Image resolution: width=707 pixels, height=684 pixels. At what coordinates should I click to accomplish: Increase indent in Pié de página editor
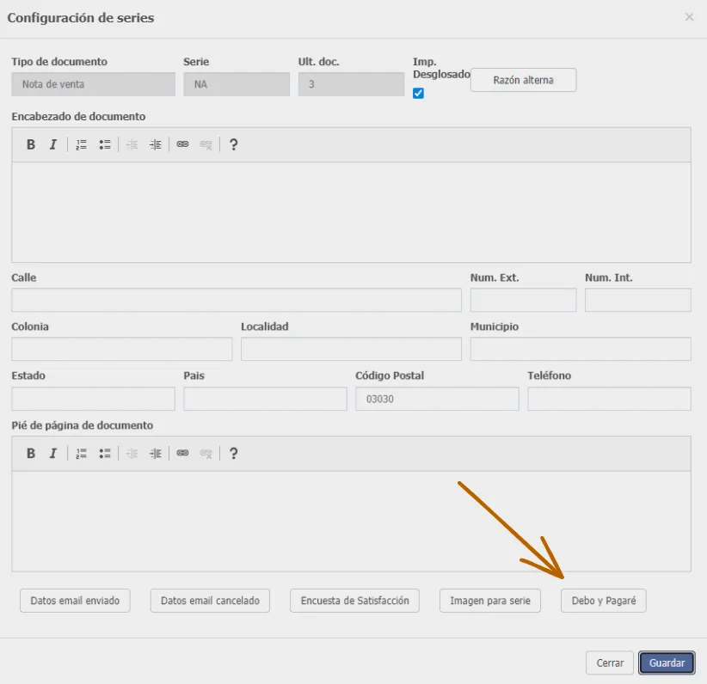tap(156, 454)
